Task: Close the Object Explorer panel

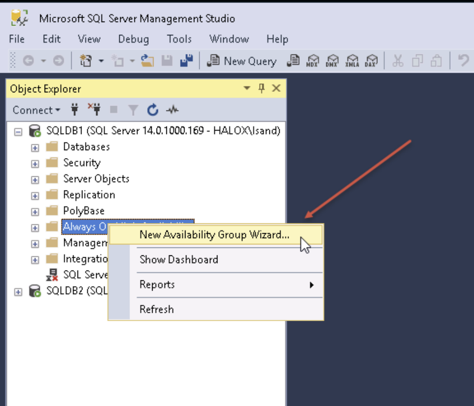Action: [x=276, y=88]
